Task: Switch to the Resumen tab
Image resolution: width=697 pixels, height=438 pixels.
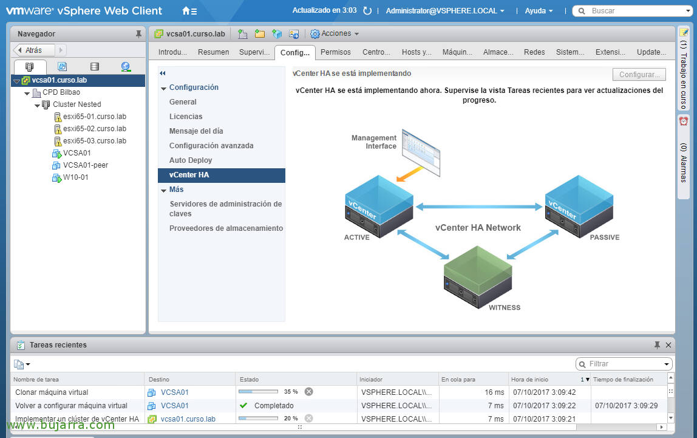Action: tap(213, 52)
